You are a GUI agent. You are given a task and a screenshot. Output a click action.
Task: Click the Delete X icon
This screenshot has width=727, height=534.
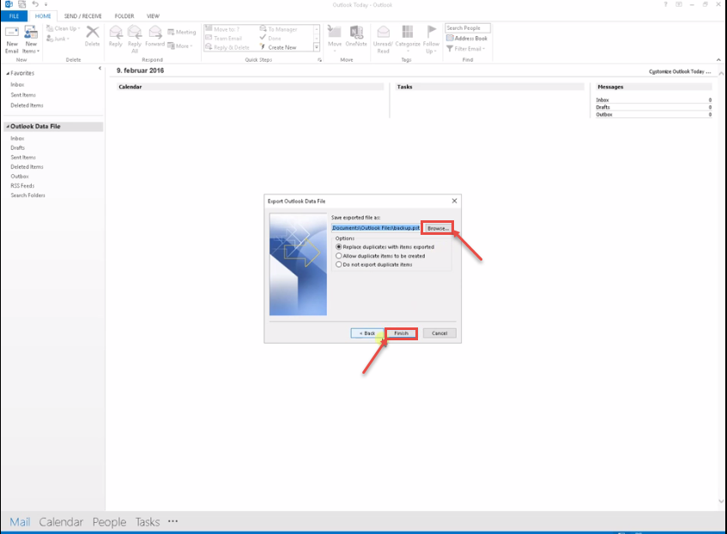click(92, 33)
